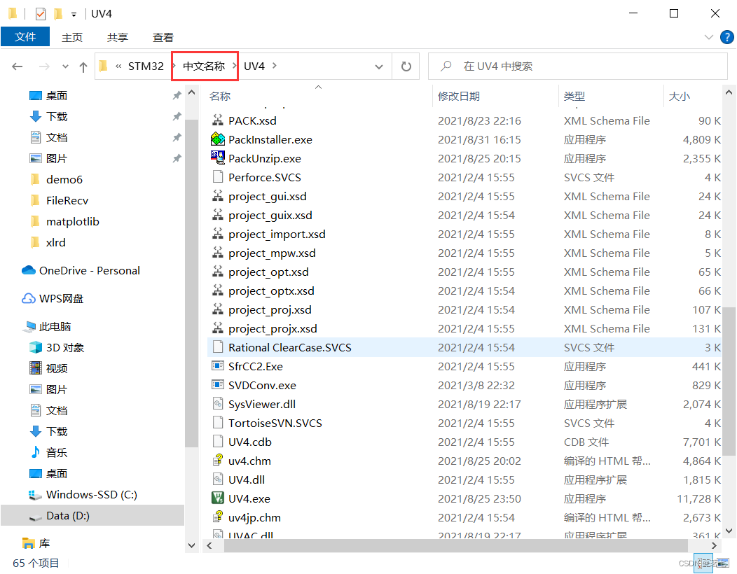Open the demo6 folder in quick access

64,179
